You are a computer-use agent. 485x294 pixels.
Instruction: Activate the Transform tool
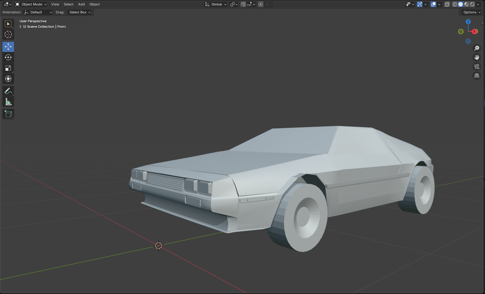(x=8, y=79)
